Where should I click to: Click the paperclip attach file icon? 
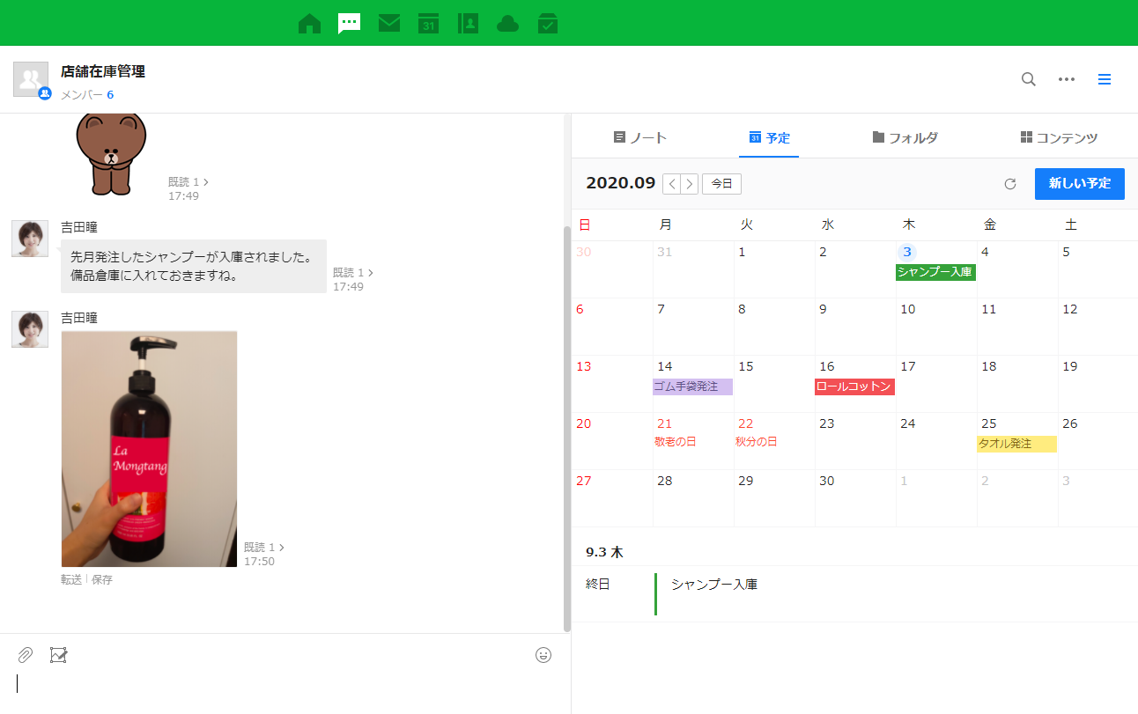(x=26, y=655)
